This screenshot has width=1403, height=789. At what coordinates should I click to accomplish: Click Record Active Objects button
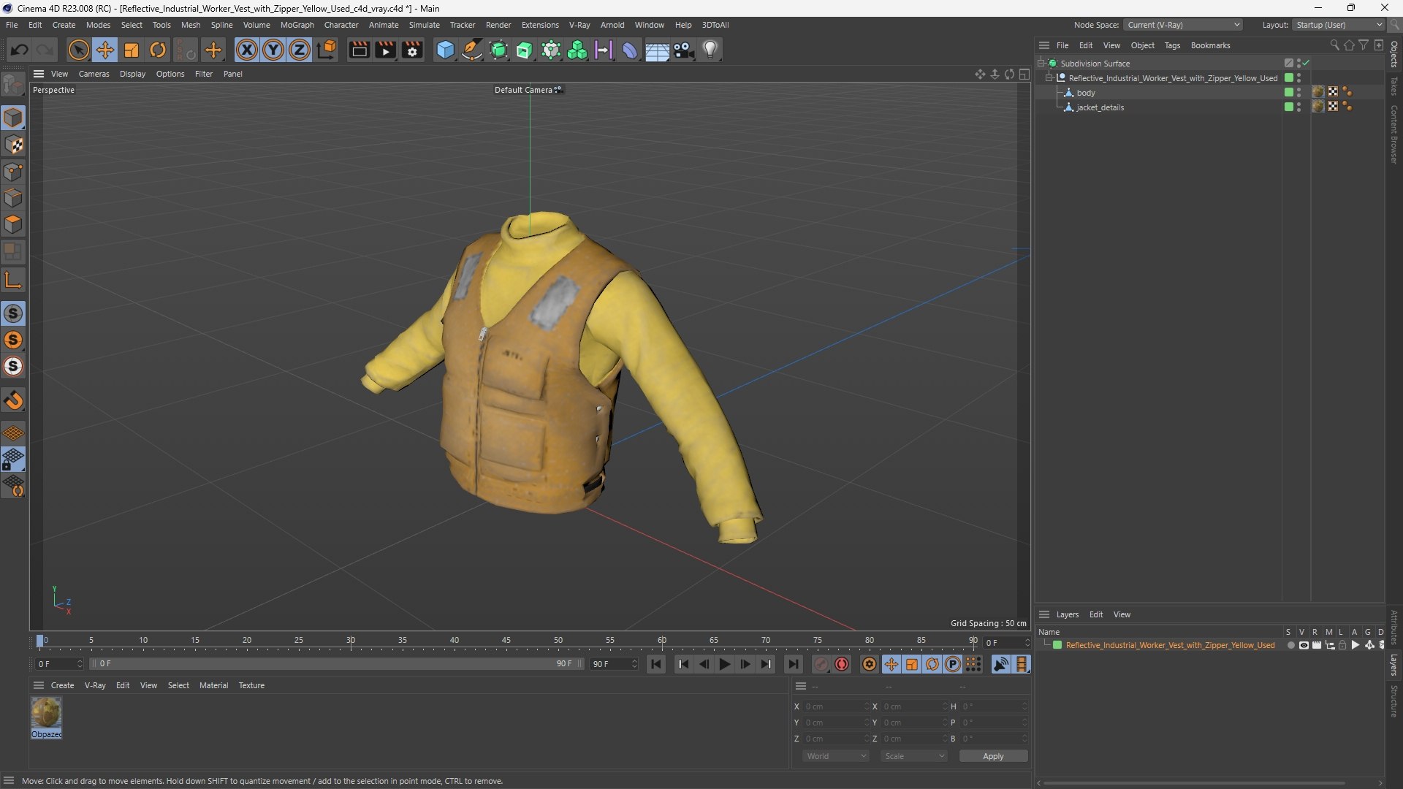(821, 664)
